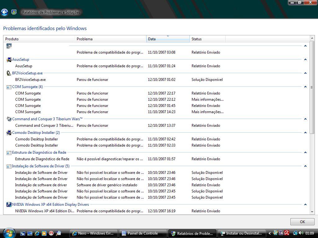Click the unnamed first group icon
This screenshot has width=318, height=238.
click(9, 46)
